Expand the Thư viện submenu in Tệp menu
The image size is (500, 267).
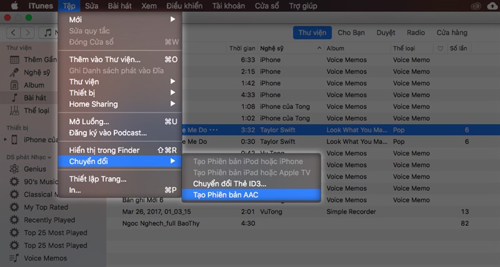coord(172,82)
